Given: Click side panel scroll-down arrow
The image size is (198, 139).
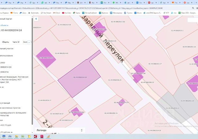Looking at the screenshot, I should point(32,133).
